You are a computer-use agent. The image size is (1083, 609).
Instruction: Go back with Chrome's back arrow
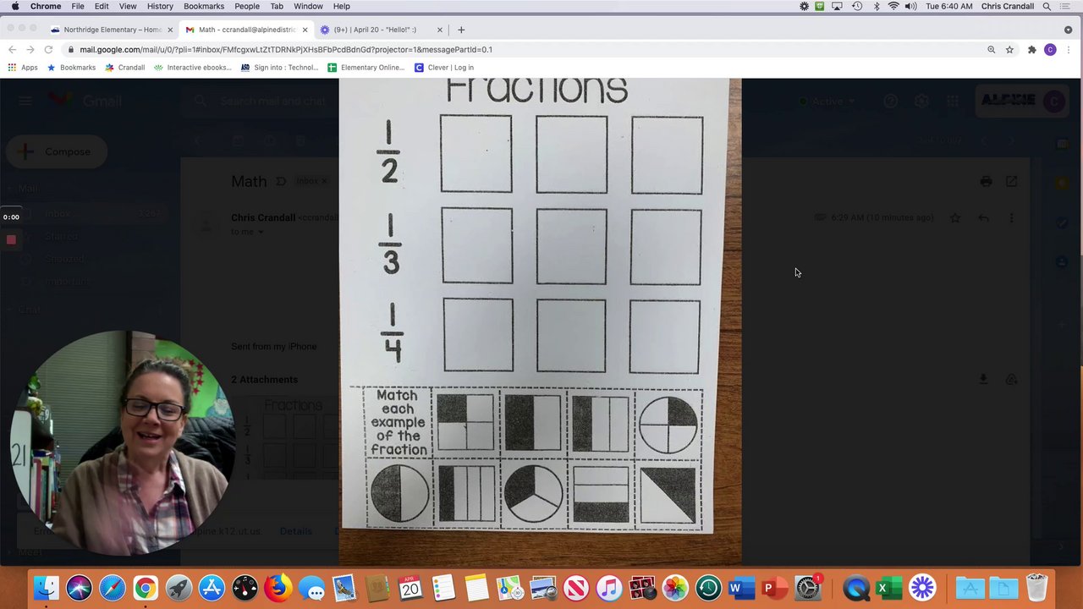coord(12,50)
